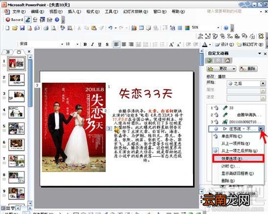Open the 开始 timing dropdown showing 之后

(263, 84)
